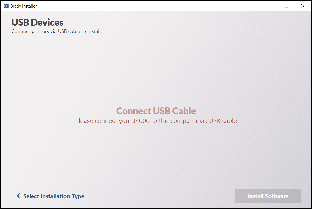This screenshot has height=209, width=312.
Task: Click the 'Please connect your J4000' message
Action: [x=156, y=121]
